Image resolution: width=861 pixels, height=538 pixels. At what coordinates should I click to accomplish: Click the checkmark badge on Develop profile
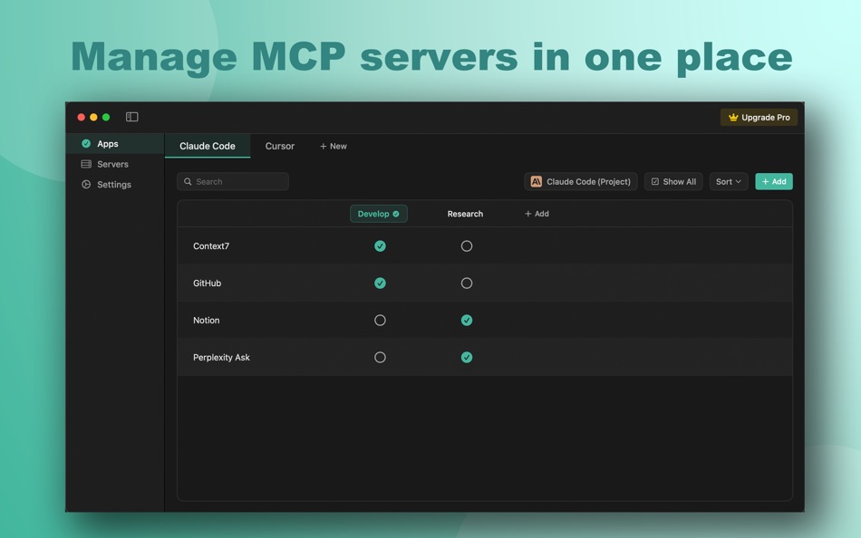[x=396, y=214]
